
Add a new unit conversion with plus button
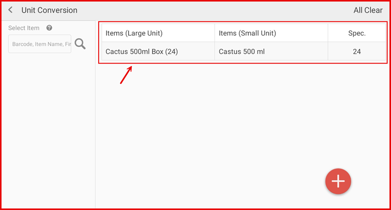338,181
